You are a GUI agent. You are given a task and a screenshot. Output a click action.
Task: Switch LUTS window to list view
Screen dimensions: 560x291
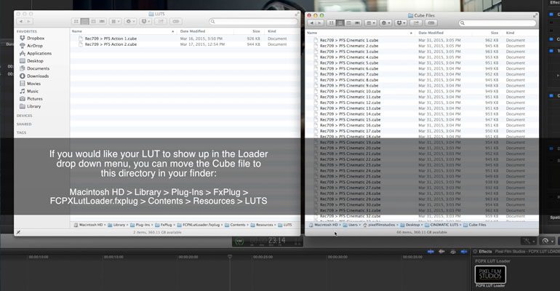click(84, 21)
